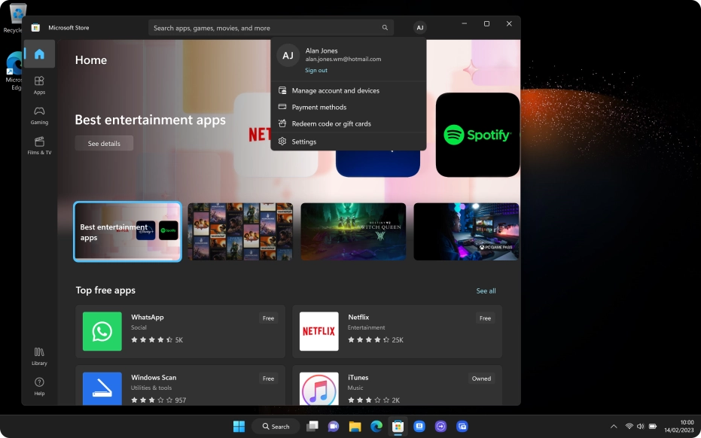Go to the Gaming section
This screenshot has height=438, width=701.
tap(39, 114)
